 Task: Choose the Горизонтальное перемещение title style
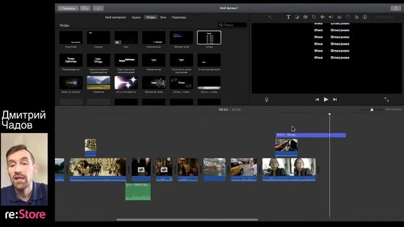(98, 60)
